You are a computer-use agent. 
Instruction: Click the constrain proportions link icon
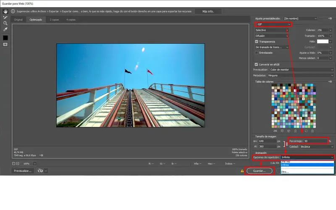(x=286, y=144)
